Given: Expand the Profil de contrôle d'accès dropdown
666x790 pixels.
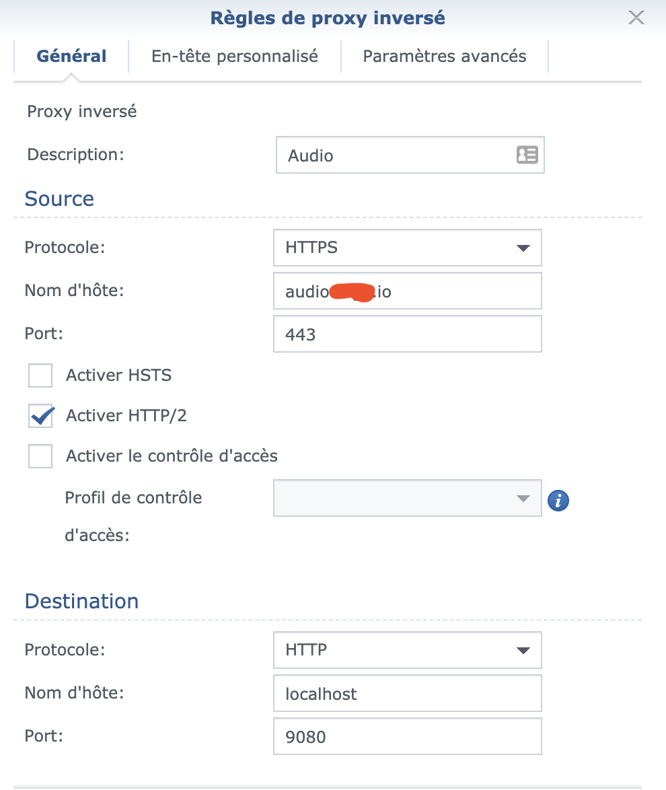Looking at the screenshot, I should point(407,498).
